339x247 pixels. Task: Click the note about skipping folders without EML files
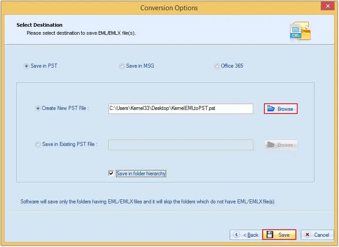pos(148,202)
